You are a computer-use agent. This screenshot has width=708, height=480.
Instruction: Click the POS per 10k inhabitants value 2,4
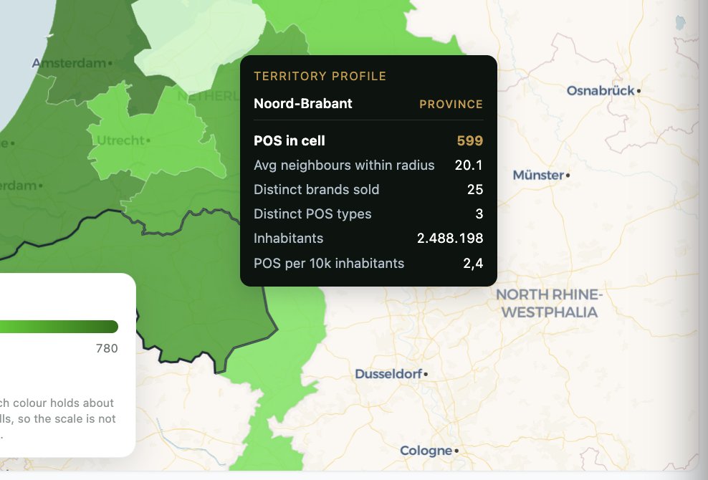coord(473,264)
